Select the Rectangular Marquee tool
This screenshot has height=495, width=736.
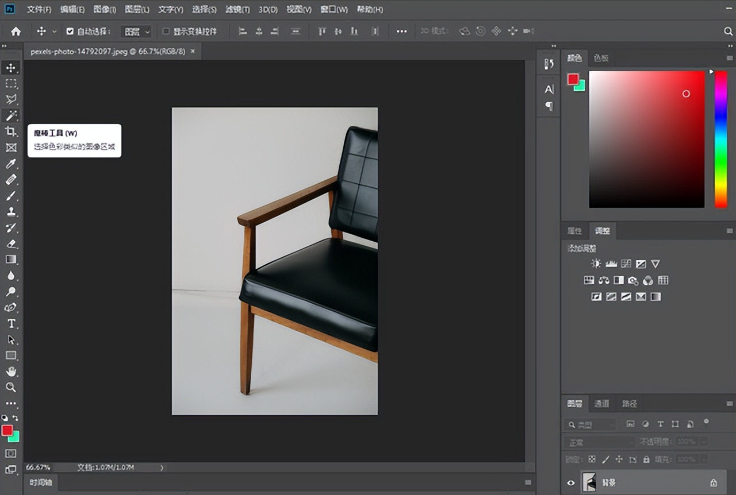click(x=11, y=84)
